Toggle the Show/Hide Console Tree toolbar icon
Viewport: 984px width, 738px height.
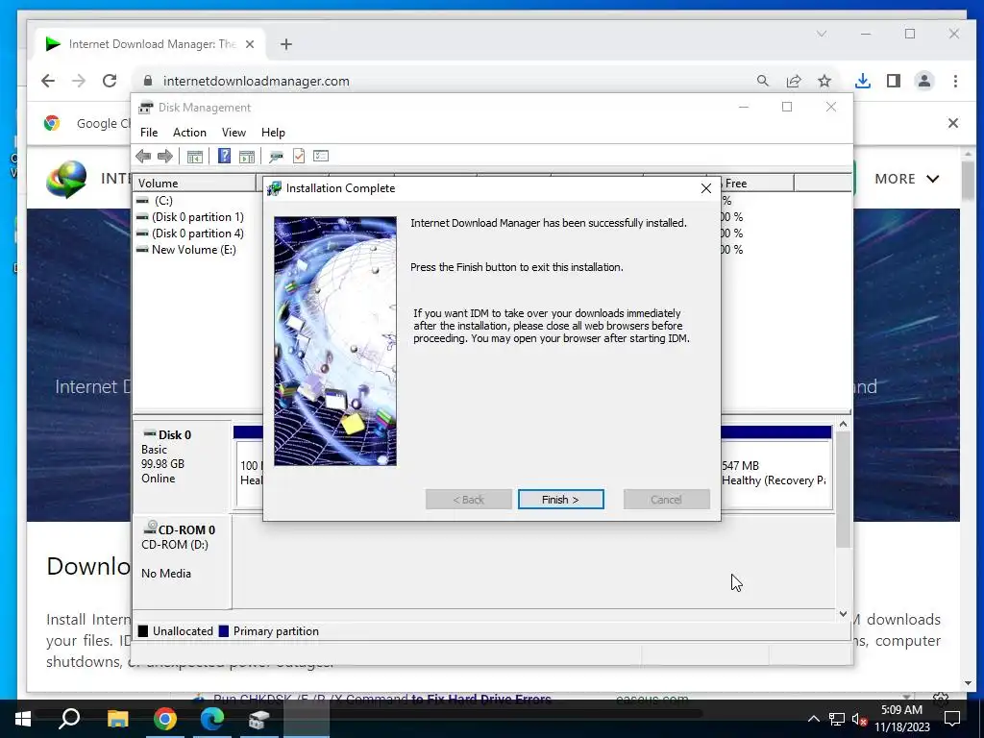point(195,157)
